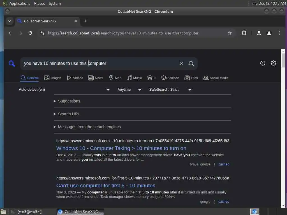Screen dimensions: 287x215
Task: Bookmark this page with star icon
Action: (x=230, y=33)
